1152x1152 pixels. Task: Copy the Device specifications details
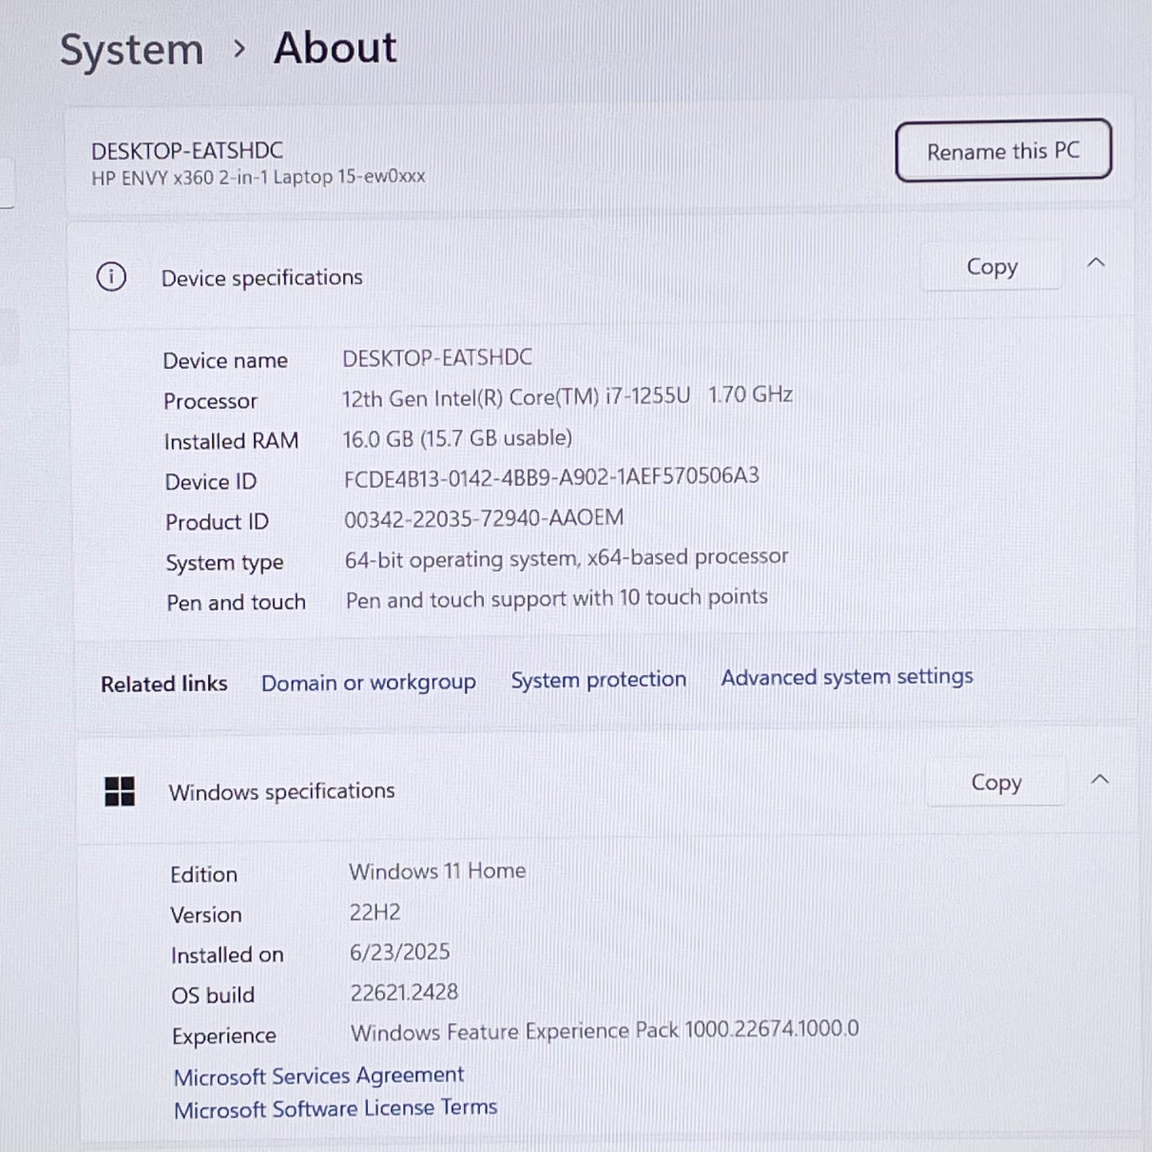(991, 266)
